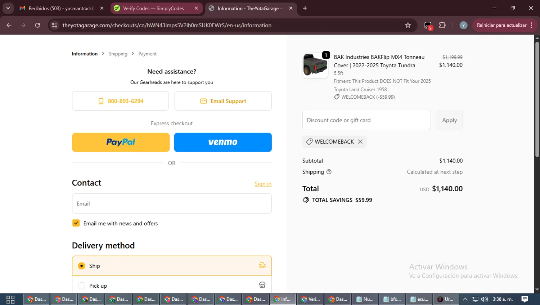Check out with PayPal
This screenshot has height=305, width=540.
(x=121, y=142)
